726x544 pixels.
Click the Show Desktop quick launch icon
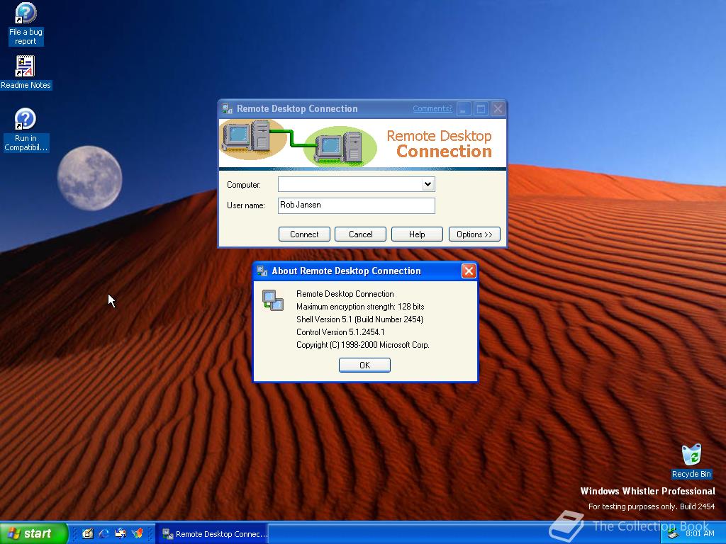pyautogui.click(x=87, y=533)
